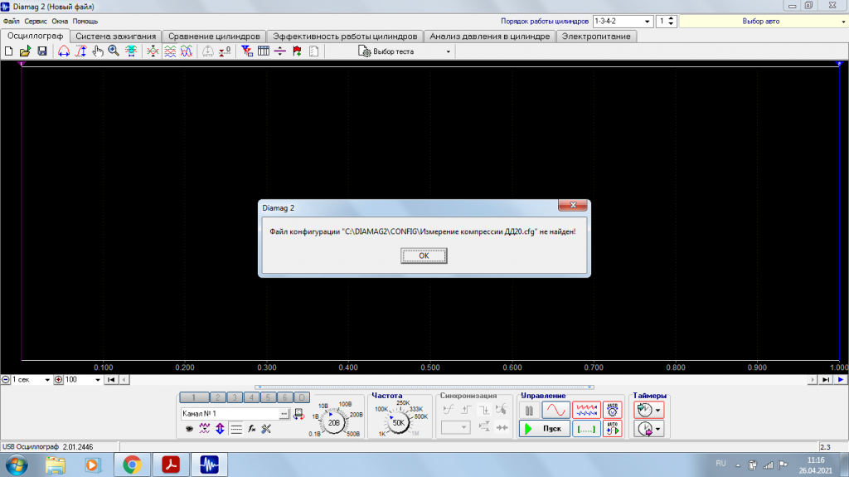Open the Окна menu
This screenshot has width=849, height=477.
[60, 21]
